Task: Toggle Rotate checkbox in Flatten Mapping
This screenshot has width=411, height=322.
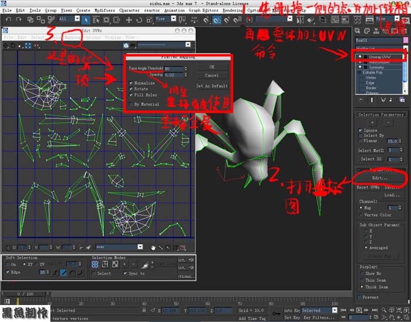Action: tap(131, 89)
